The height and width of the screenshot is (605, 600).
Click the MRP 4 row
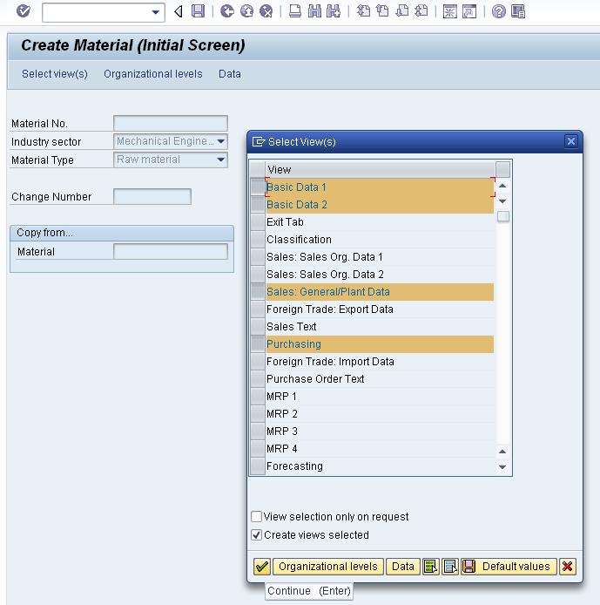pos(380,449)
